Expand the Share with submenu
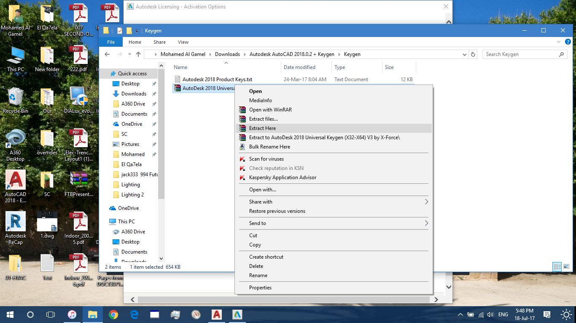576x323 pixels. [x=334, y=202]
